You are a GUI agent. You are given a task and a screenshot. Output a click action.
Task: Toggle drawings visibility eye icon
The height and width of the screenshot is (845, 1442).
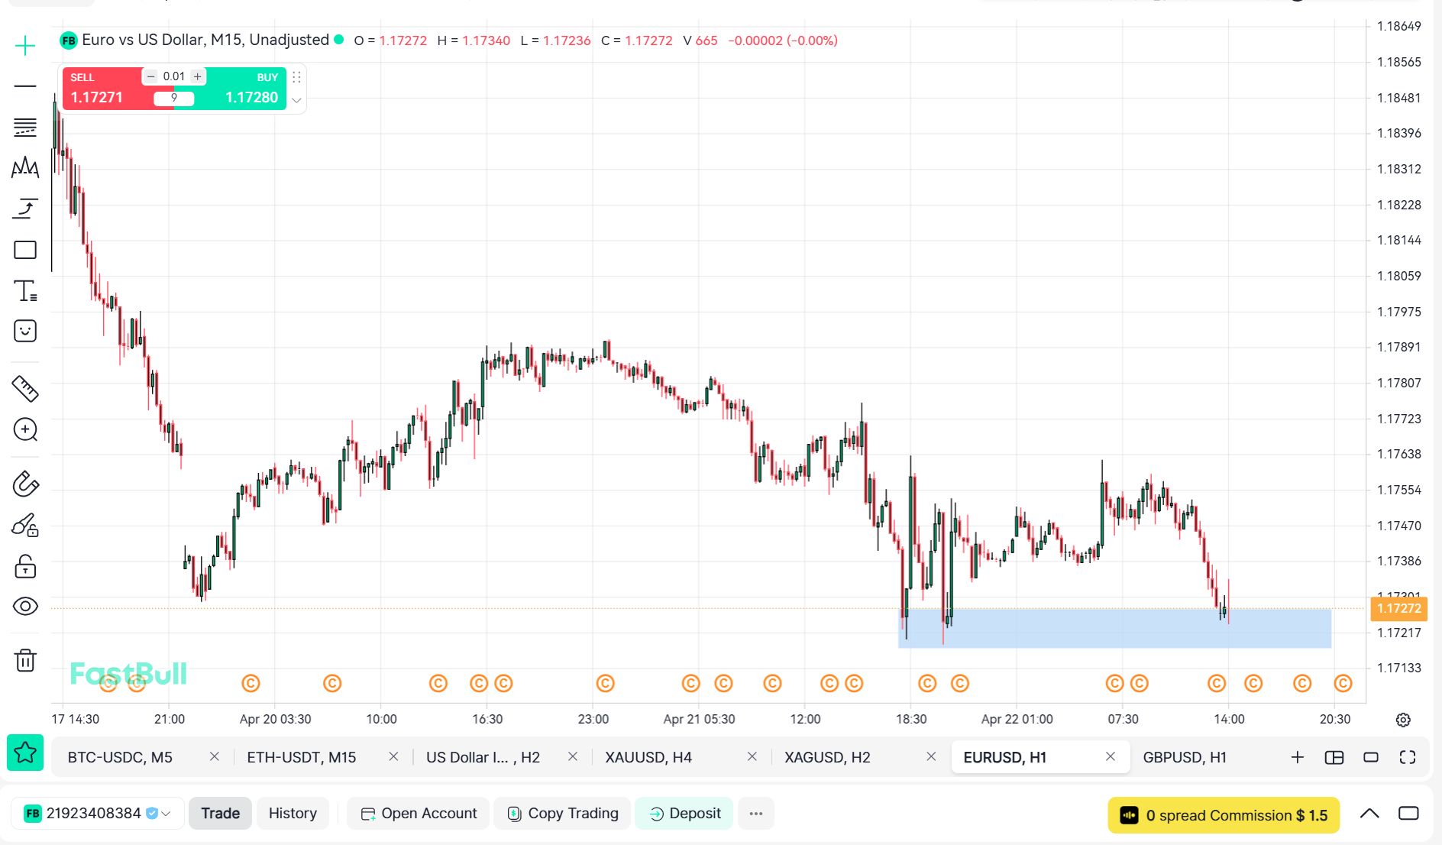coord(25,607)
